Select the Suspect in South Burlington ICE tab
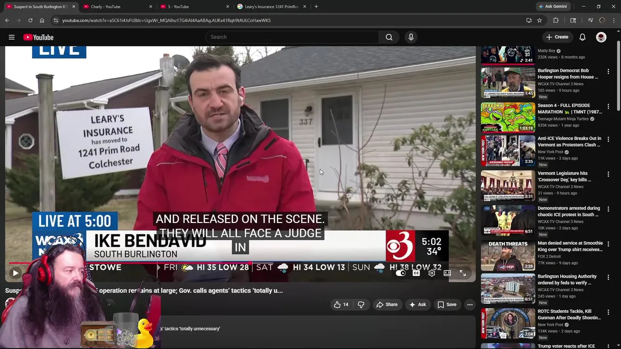The height and width of the screenshot is (349, 621). 40,7
